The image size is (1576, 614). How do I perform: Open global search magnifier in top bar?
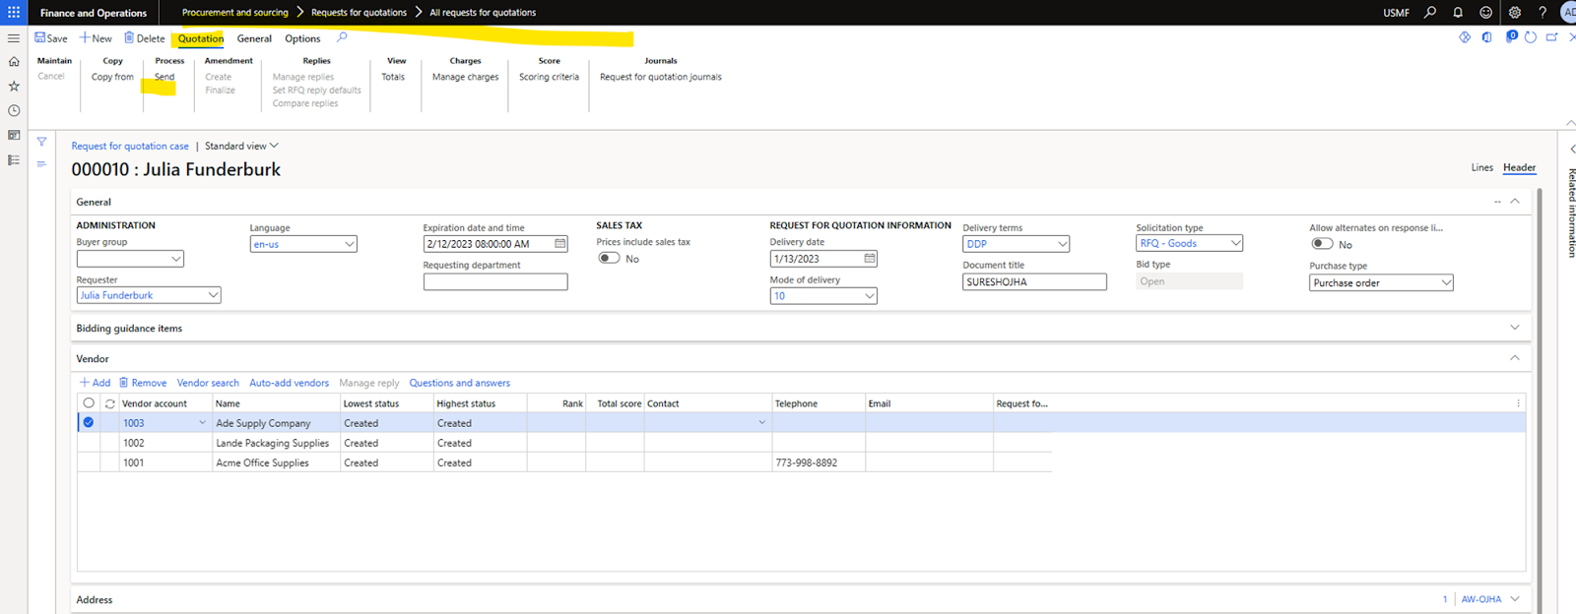tap(1430, 13)
